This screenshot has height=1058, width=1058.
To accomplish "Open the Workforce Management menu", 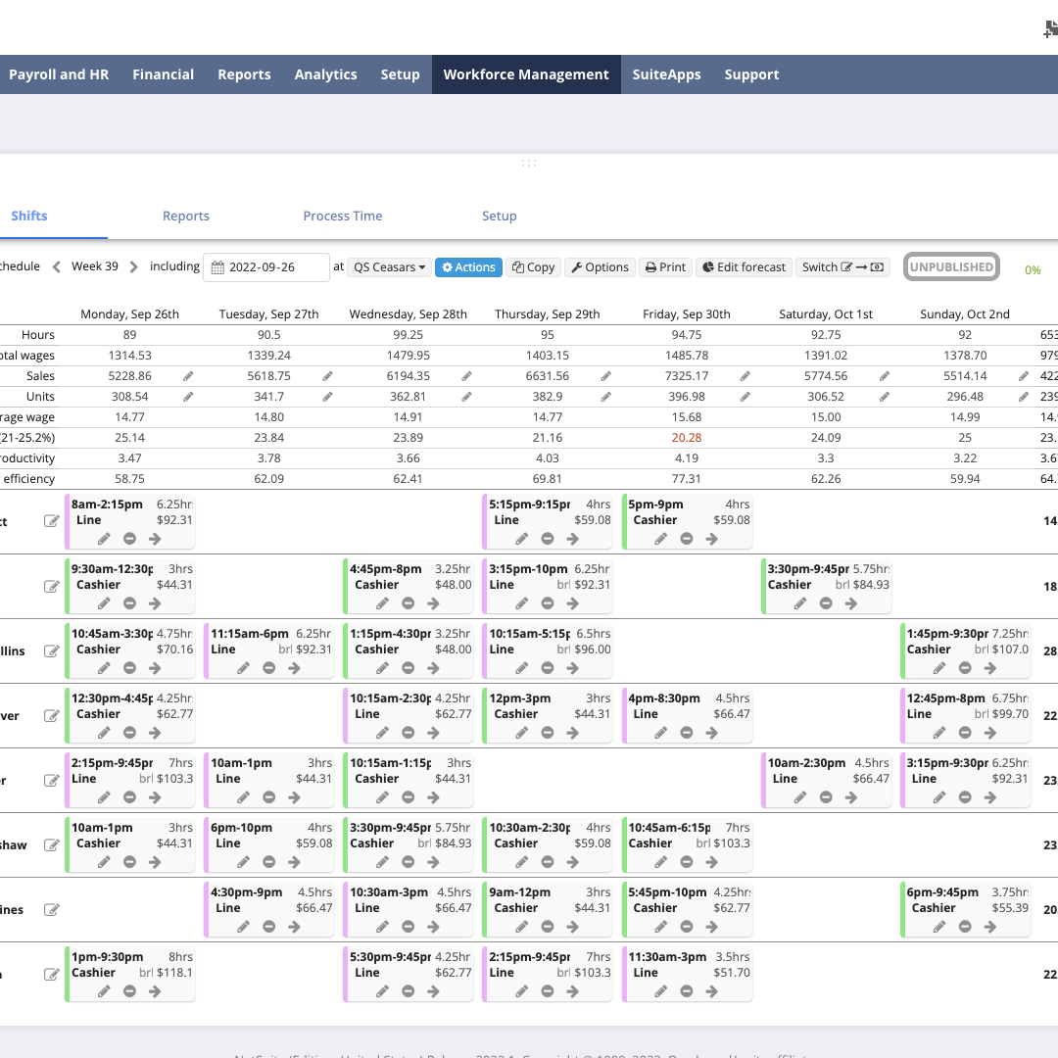I will [x=526, y=74].
